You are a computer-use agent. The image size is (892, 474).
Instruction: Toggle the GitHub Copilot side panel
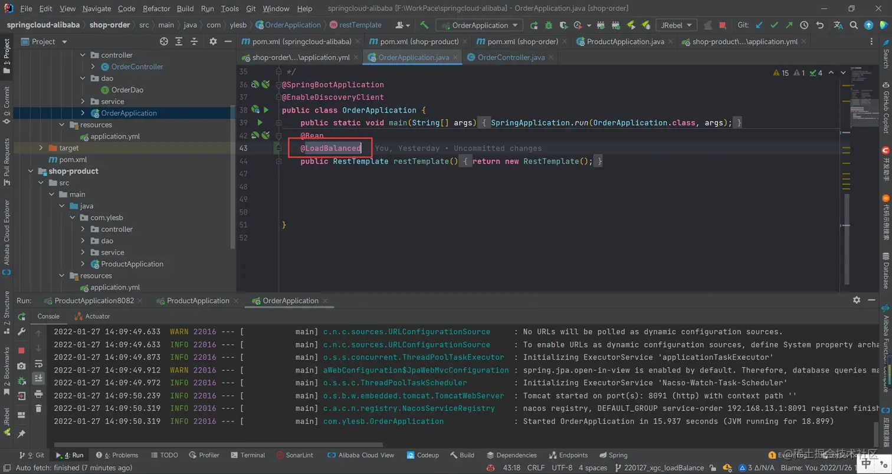pyautogui.click(x=886, y=107)
